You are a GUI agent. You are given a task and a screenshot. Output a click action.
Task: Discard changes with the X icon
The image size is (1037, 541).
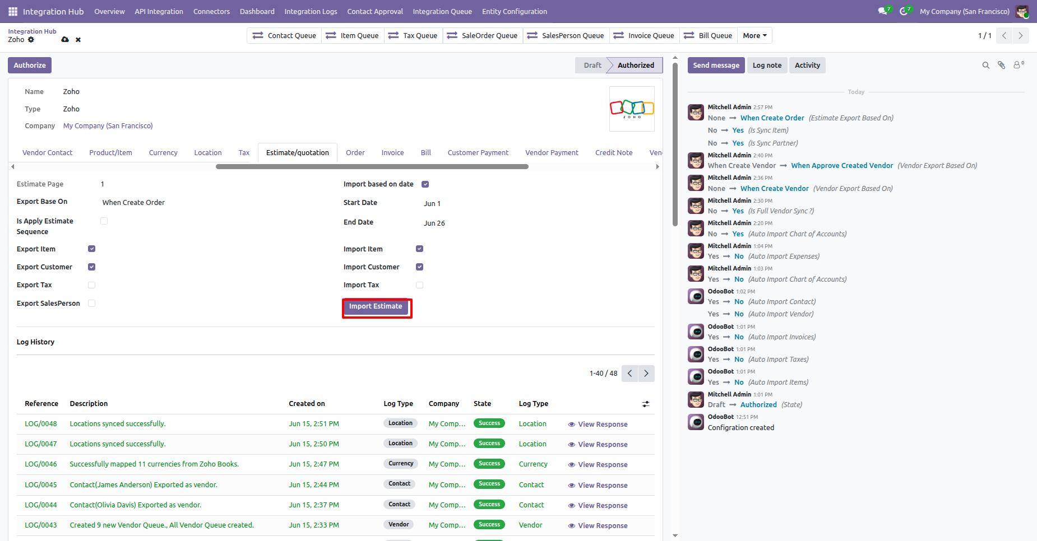pyautogui.click(x=78, y=40)
